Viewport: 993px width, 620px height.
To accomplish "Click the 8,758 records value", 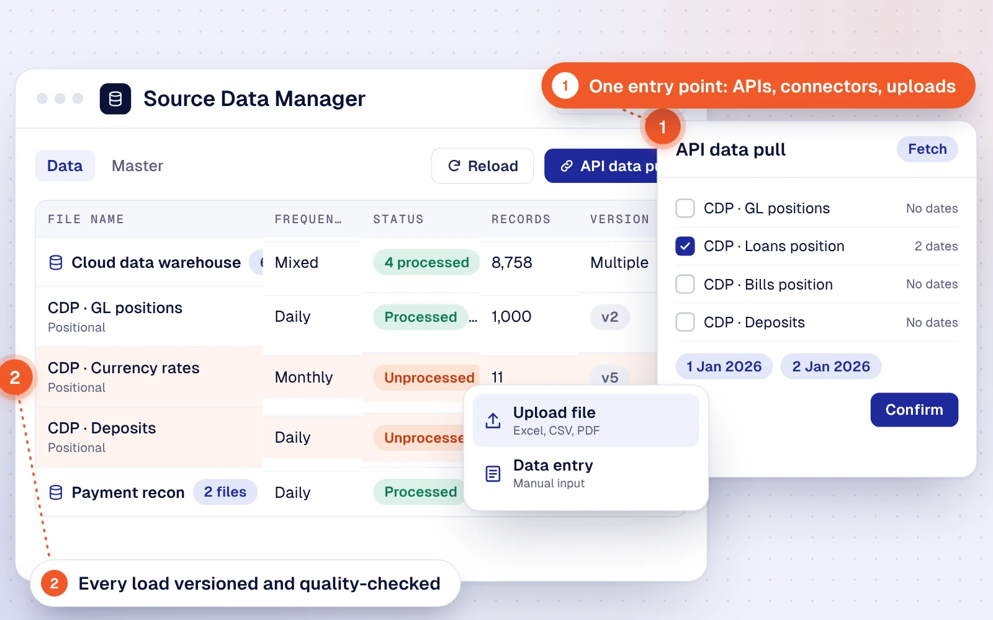I will (x=512, y=262).
